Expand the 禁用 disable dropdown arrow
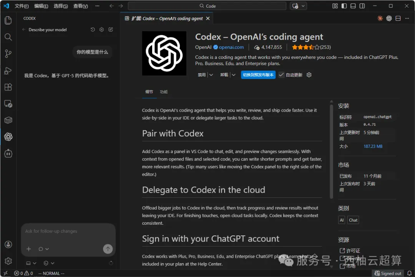The width and height of the screenshot is (415, 277). (211, 75)
